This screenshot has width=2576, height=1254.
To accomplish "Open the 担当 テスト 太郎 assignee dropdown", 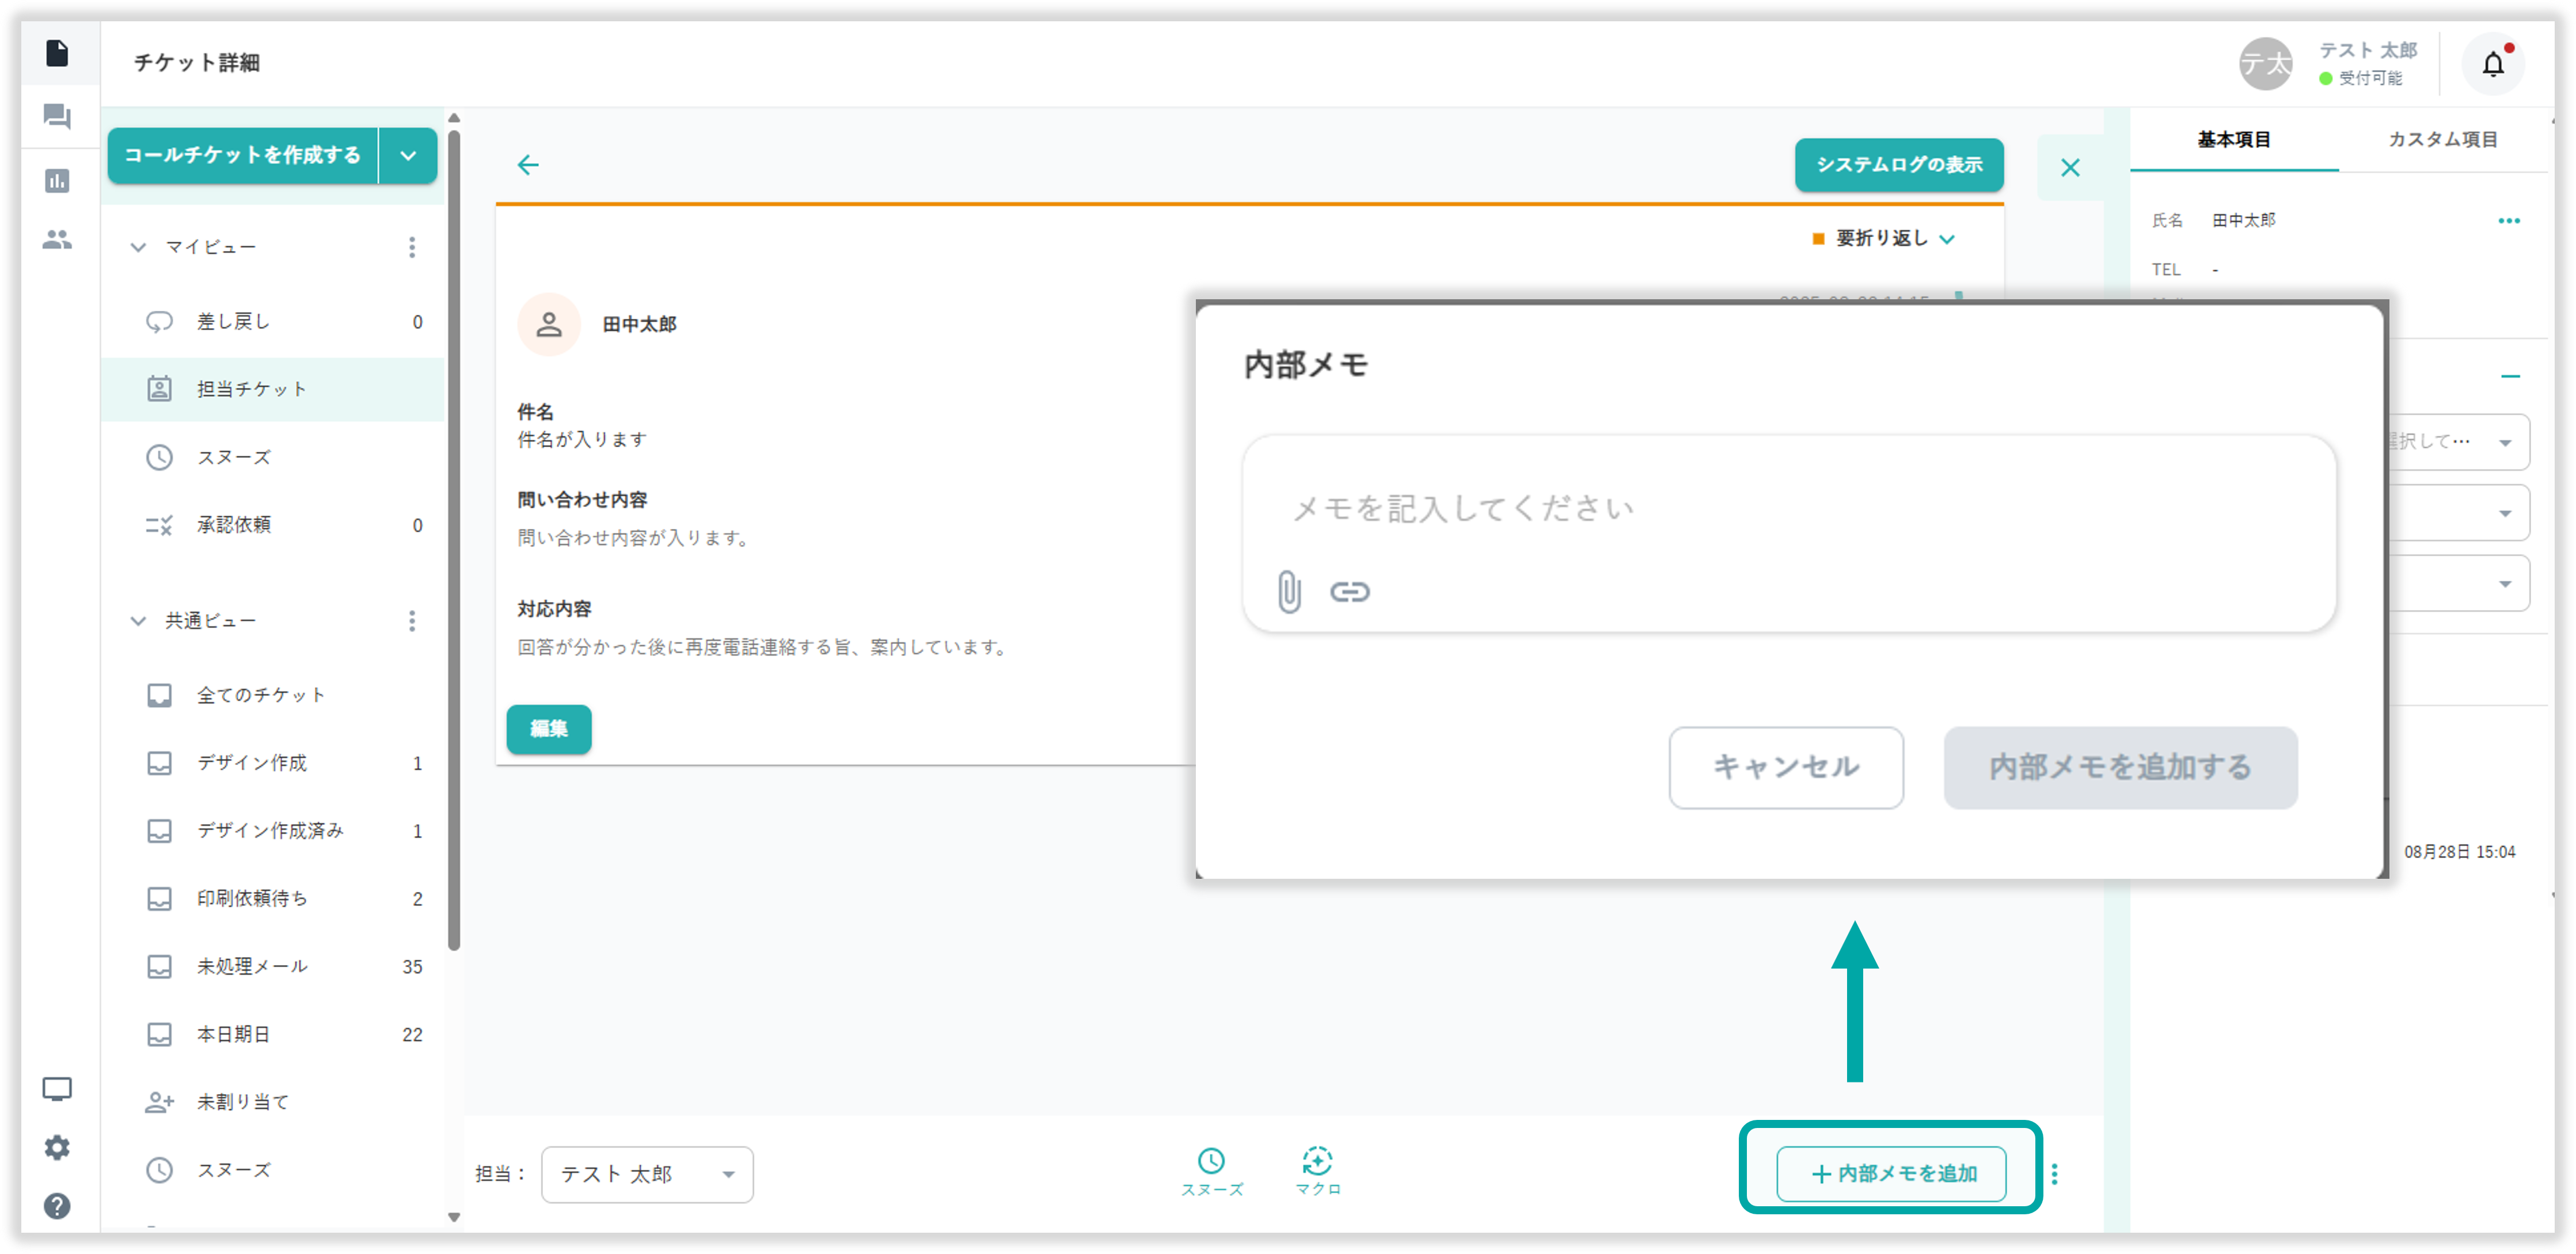I will tap(646, 1174).
